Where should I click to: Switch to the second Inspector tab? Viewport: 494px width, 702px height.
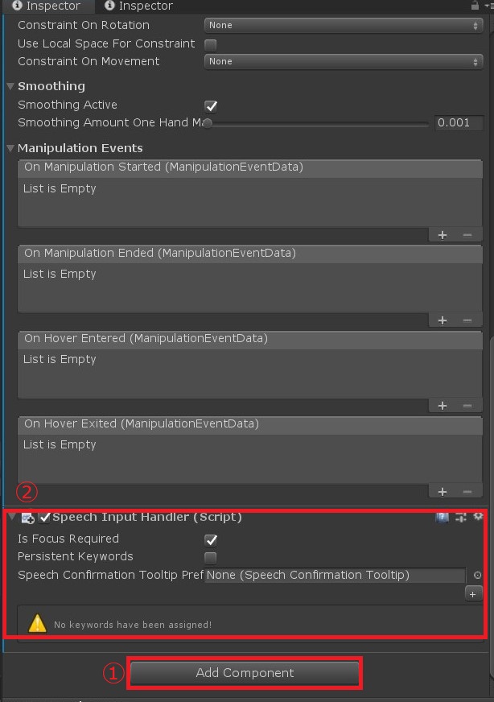[x=138, y=6]
